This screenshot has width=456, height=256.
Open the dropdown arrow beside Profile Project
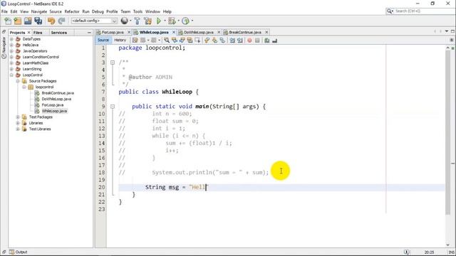click(192, 21)
